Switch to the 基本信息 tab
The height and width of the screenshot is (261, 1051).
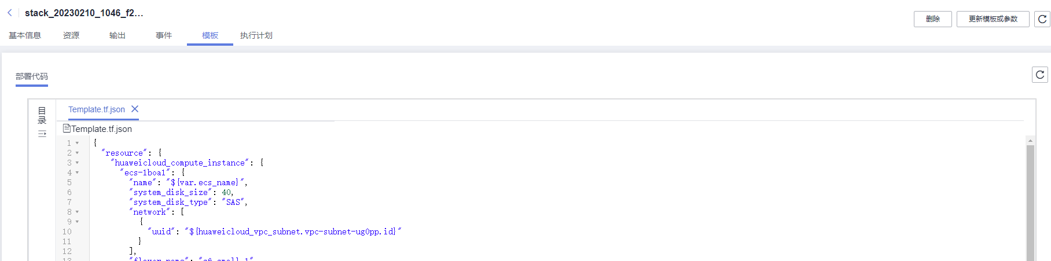(25, 35)
